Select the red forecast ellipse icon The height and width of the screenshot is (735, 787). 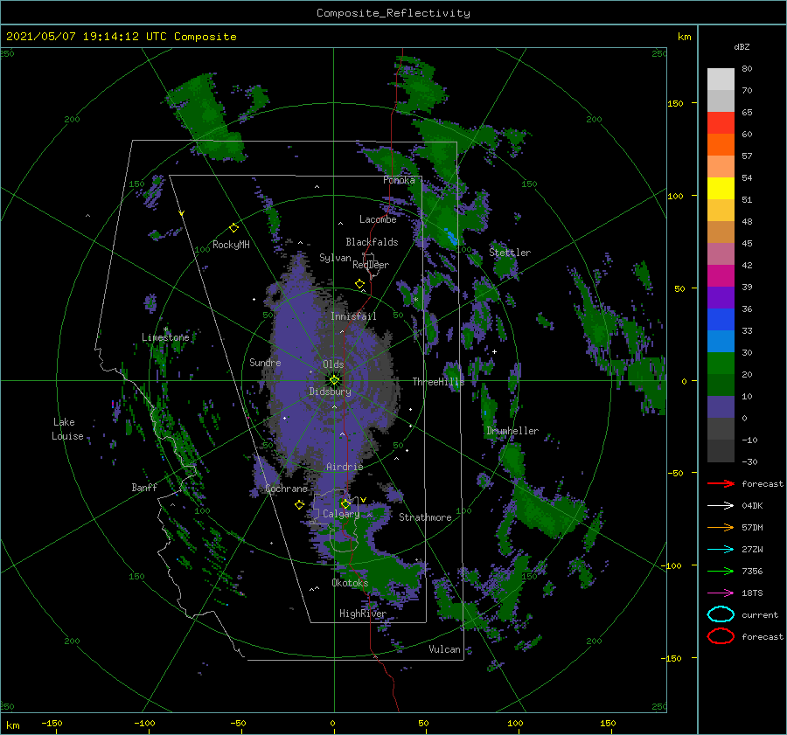pyautogui.click(x=721, y=636)
